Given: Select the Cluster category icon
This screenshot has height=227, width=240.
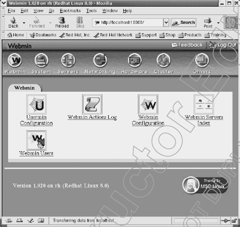Looking at the screenshot, I should tap(163, 60).
